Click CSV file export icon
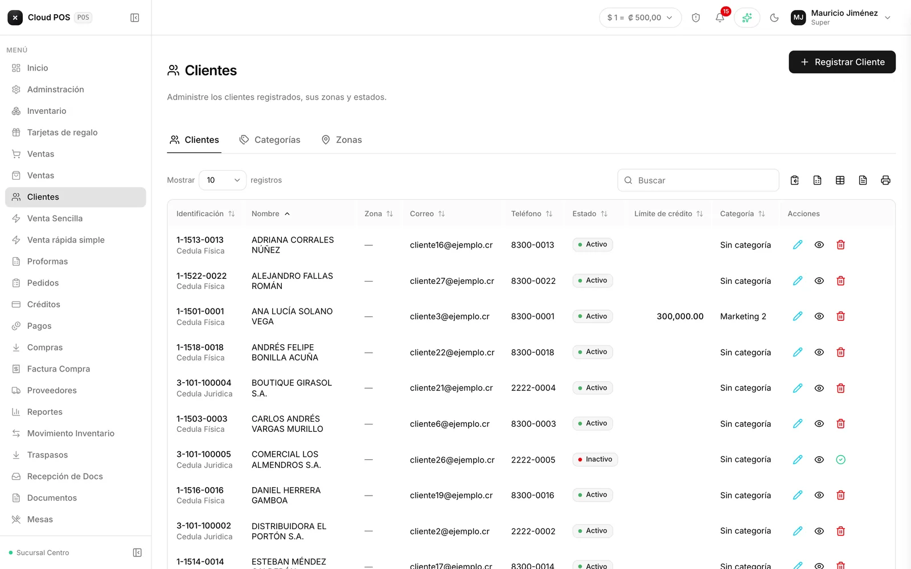Screen dimensions: 911x569 pos(818,180)
